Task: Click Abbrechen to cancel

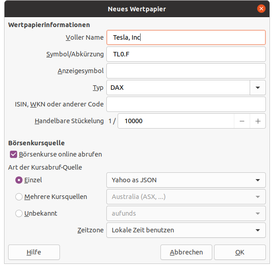Action: (186, 252)
